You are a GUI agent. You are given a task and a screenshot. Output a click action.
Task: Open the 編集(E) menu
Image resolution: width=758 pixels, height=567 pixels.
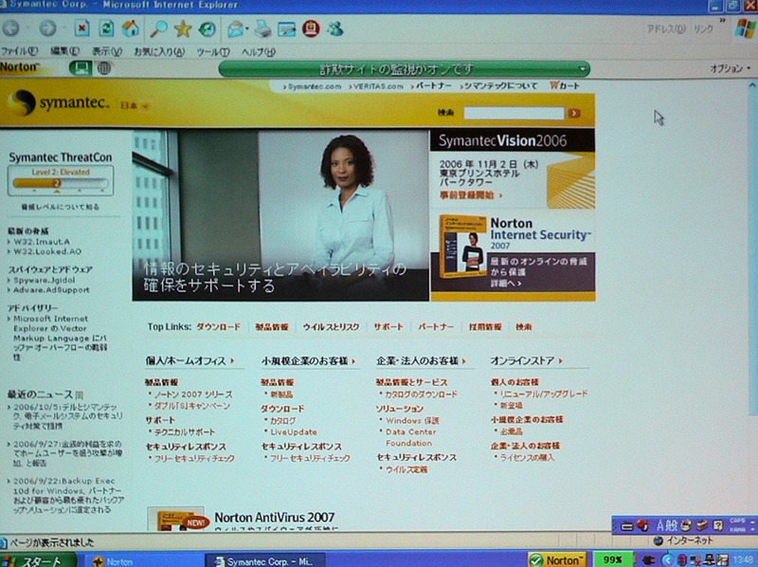coord(64,51)
